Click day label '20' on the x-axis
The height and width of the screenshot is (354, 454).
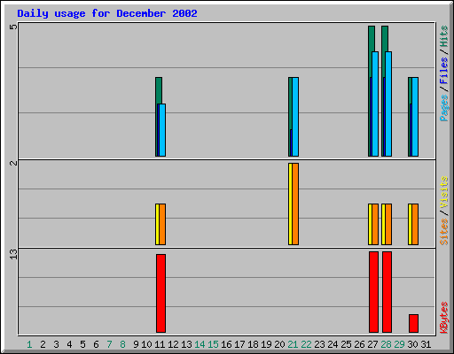[279, 344]
